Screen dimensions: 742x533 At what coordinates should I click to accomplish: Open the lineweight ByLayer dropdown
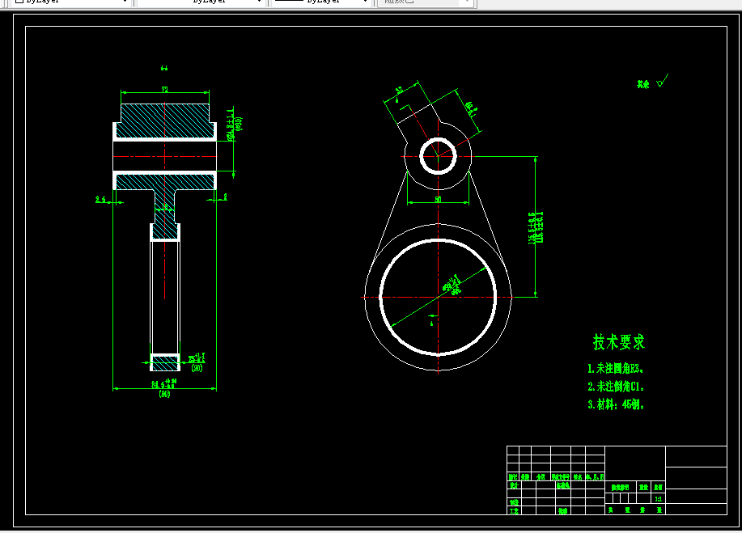322,2
